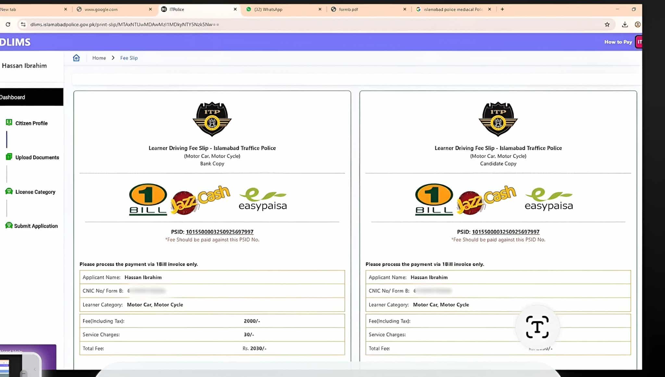
Task: Open browser downloads icon
Action: [624, 24]
